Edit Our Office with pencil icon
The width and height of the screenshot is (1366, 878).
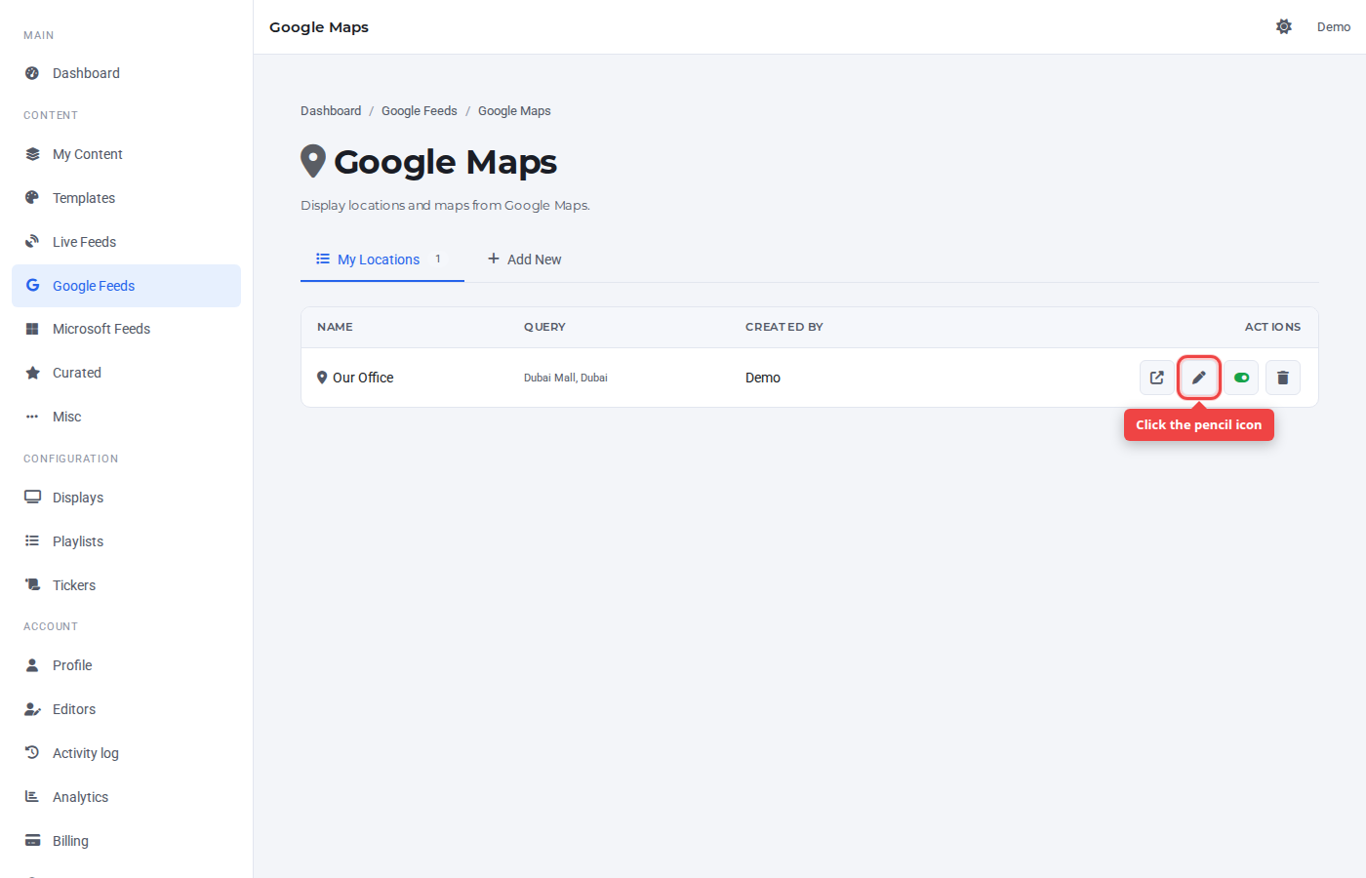[1199, 378]
